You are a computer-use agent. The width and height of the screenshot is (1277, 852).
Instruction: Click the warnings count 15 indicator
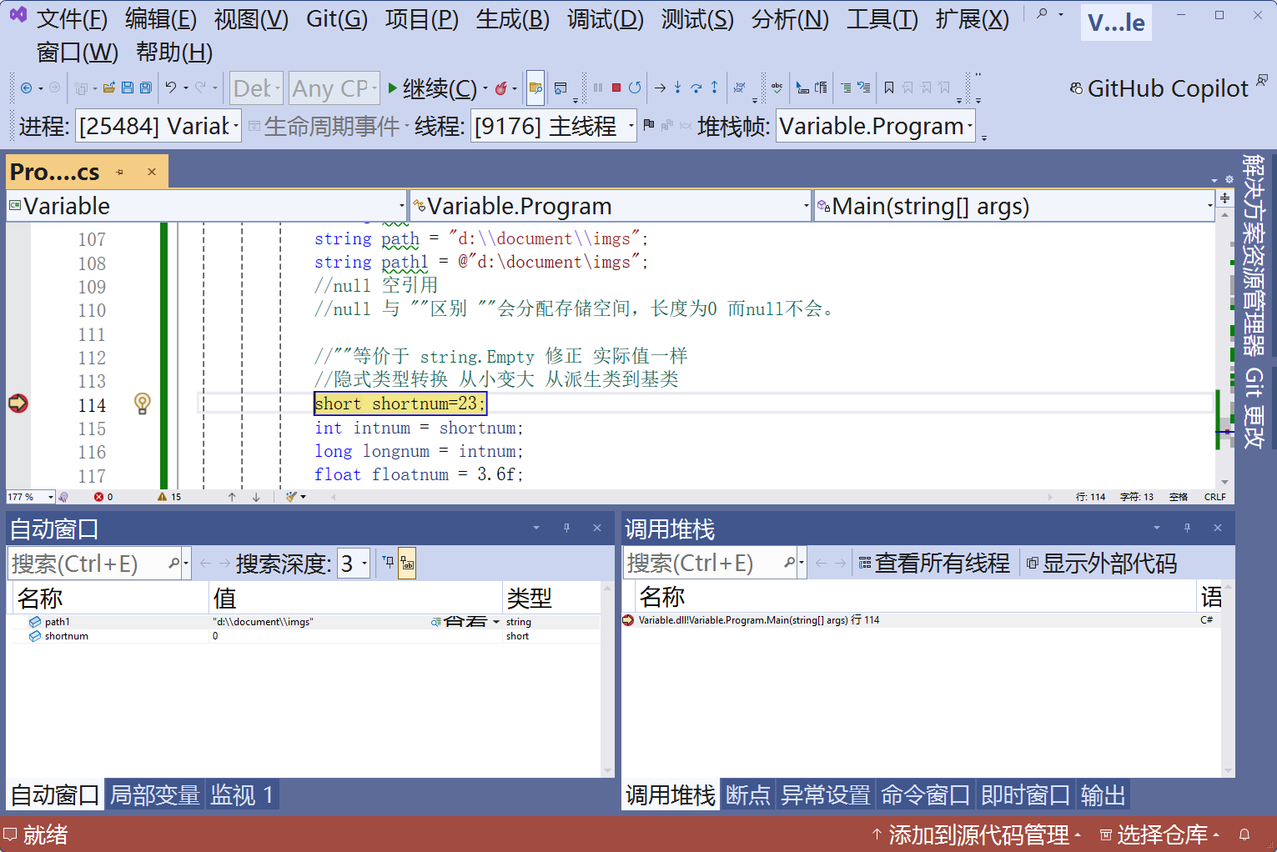click(x=169, y=497)
